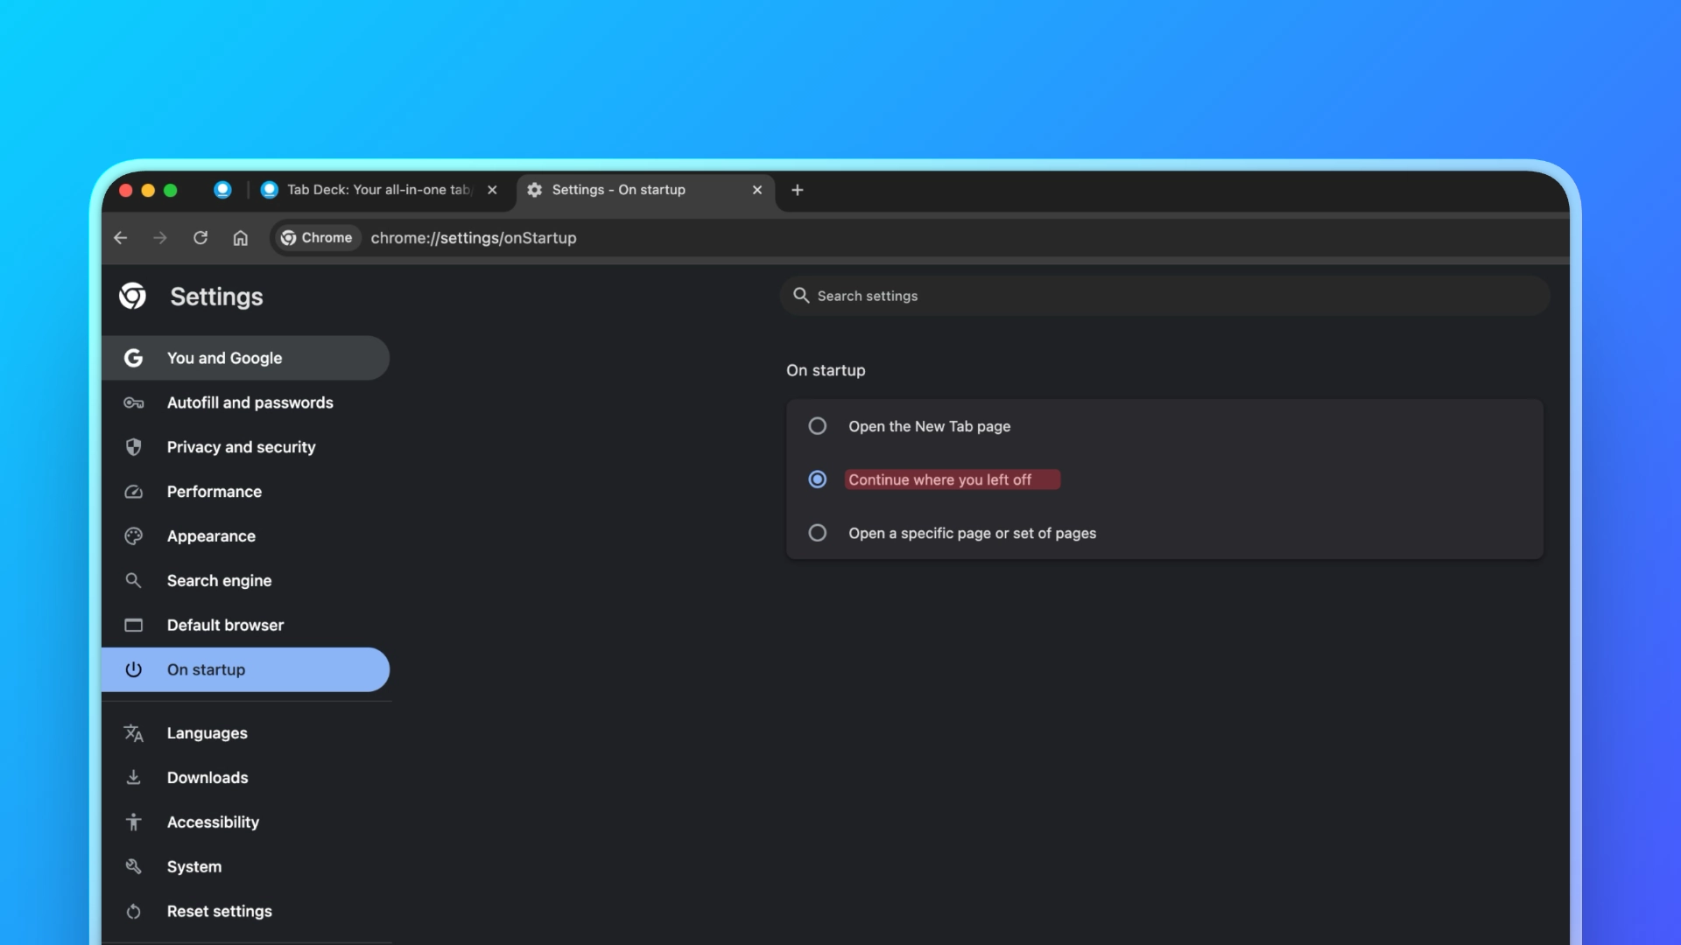Viewport: 1681px width, 945px height.
Task: Switch to Tab Deck browser tab
Action: 376,190
